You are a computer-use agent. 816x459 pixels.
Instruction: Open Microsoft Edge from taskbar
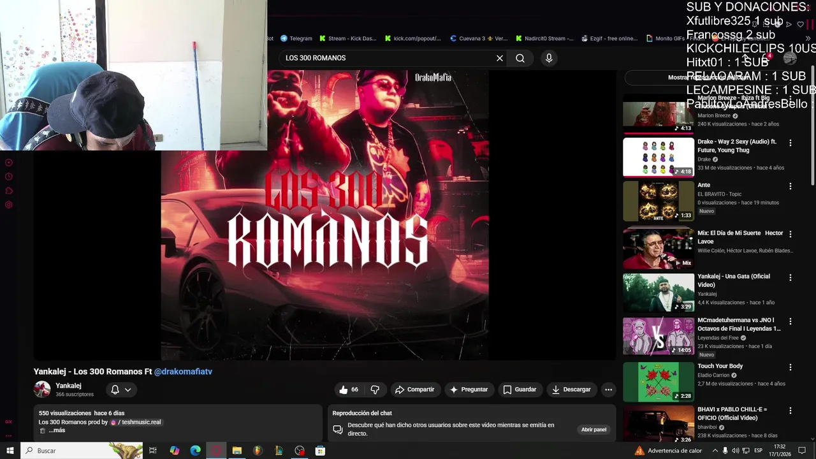(x=196, y=451)
